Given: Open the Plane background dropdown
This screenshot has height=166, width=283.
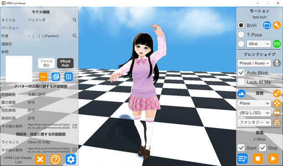Looking at the screenshot, I should [x=254, y=103].
